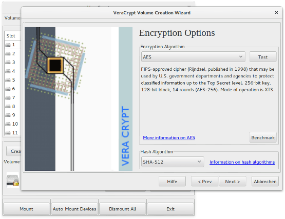Viewport: 285px width, 219px height.
Task: Open More information on AES link
Action: (x=169, y=137)
